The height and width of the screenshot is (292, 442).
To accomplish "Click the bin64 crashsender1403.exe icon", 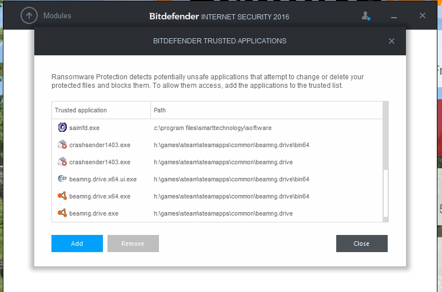I will 62,145.
